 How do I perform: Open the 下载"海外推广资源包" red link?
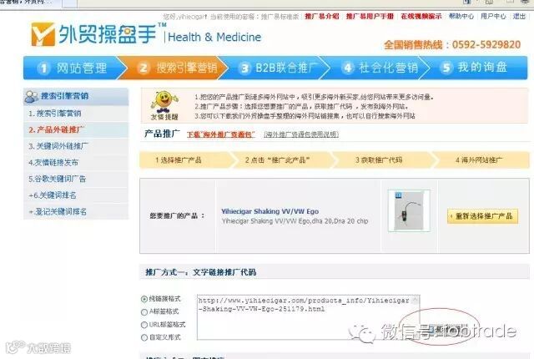(x=220, y=134)
